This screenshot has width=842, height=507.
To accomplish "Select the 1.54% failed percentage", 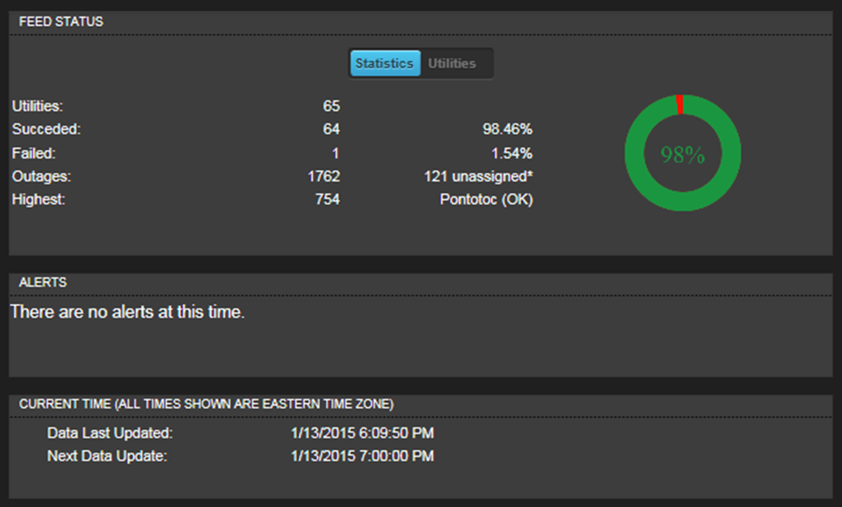I will (x=512, y=153).
